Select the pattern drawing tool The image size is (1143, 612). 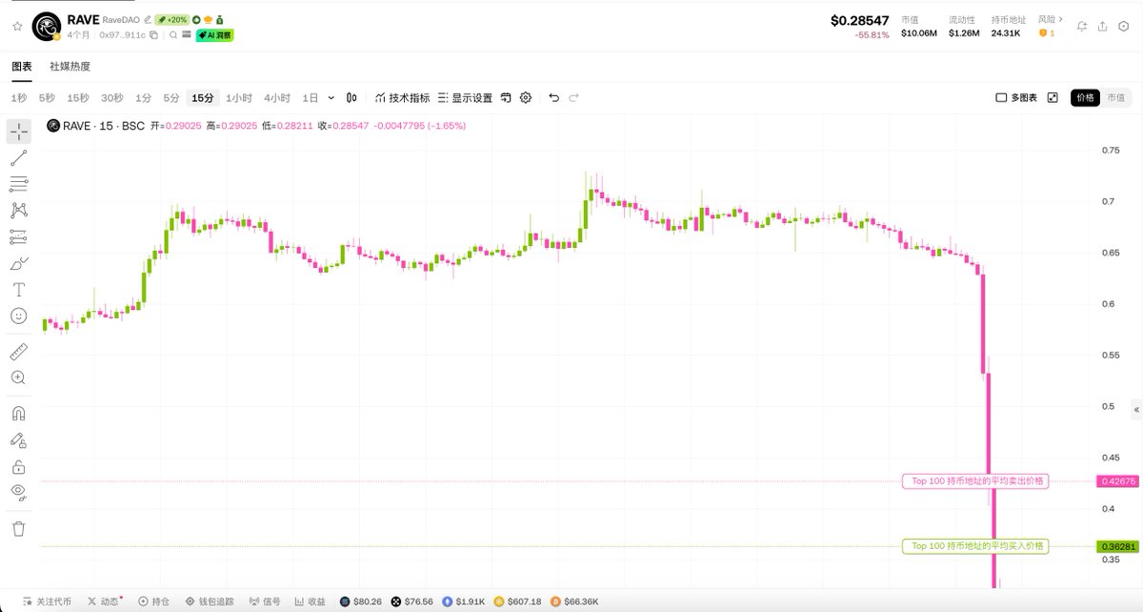[x=19, y=211]
